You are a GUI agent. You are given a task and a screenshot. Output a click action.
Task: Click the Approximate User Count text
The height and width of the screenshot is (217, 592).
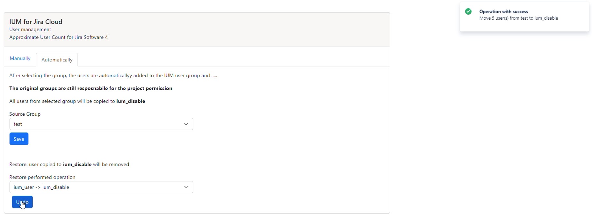[x=59, y=37]
